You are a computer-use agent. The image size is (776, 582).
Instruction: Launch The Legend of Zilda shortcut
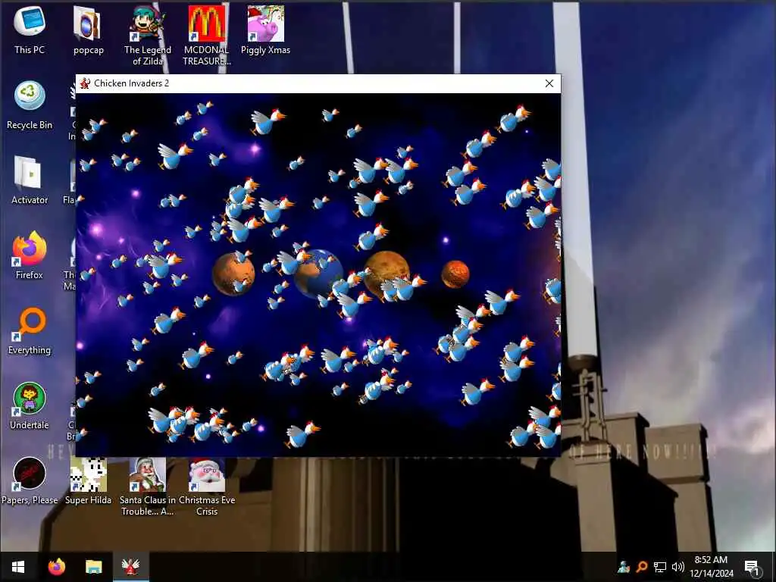point(148,35)
